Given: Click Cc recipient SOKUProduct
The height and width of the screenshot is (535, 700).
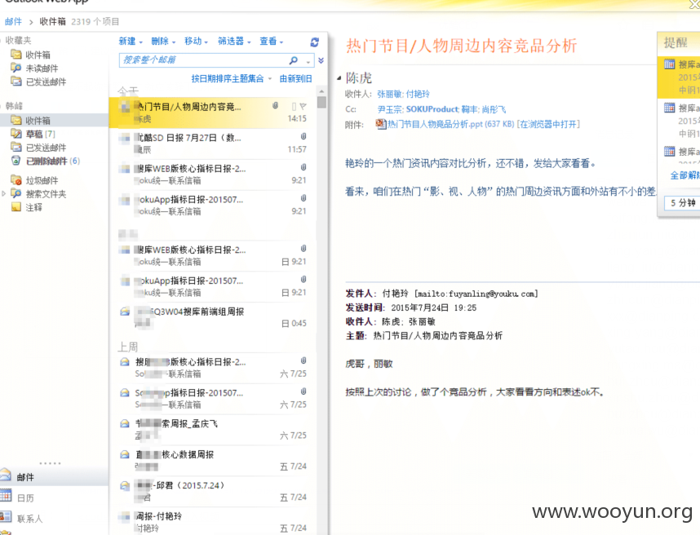Looking at the screenshot, I should click(x=432, y=109).
